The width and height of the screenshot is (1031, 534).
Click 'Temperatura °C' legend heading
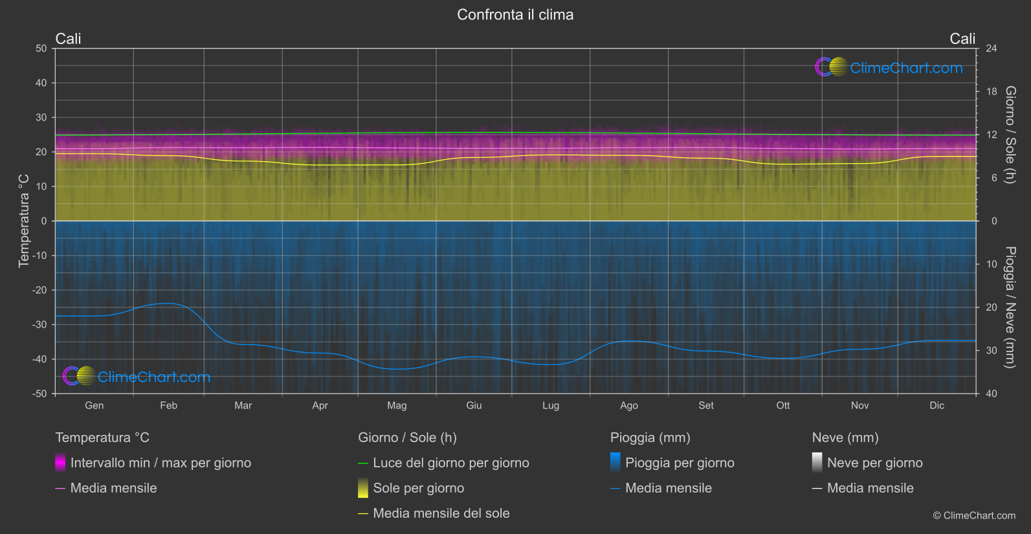102,438
